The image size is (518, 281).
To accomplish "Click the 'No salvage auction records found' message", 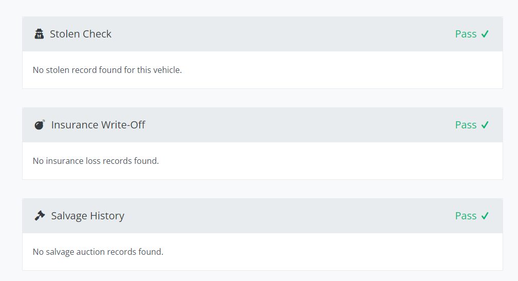I will pos(98,252).
